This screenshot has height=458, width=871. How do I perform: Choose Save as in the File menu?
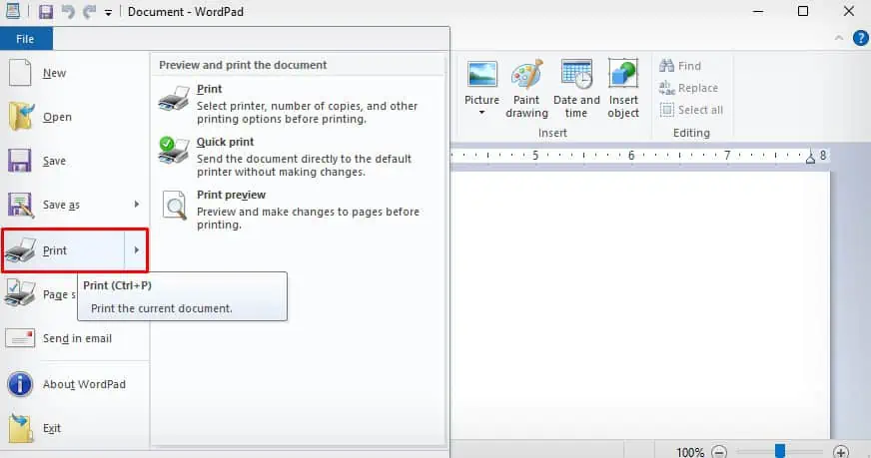click(x=62, y=205)
